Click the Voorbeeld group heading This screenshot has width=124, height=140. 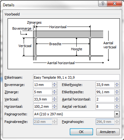(x=12, y=14)
